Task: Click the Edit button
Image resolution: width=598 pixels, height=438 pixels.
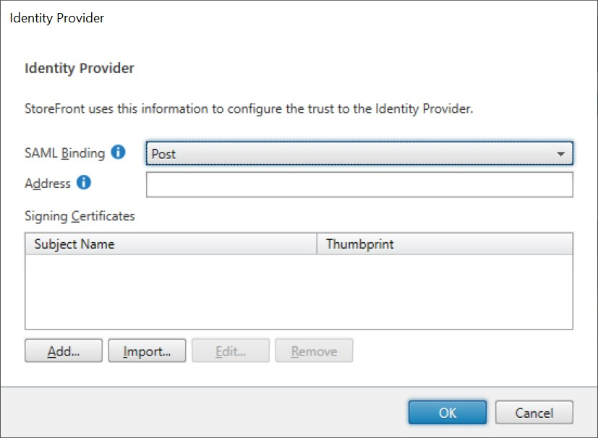Action: point(230,351)
